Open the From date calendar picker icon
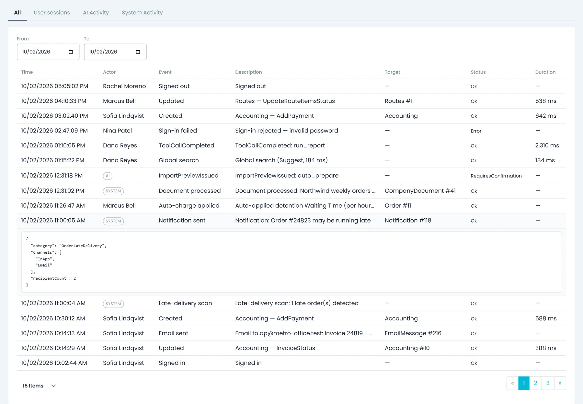The height and width of the screenshot is (404, 583). tap(71, 52)
